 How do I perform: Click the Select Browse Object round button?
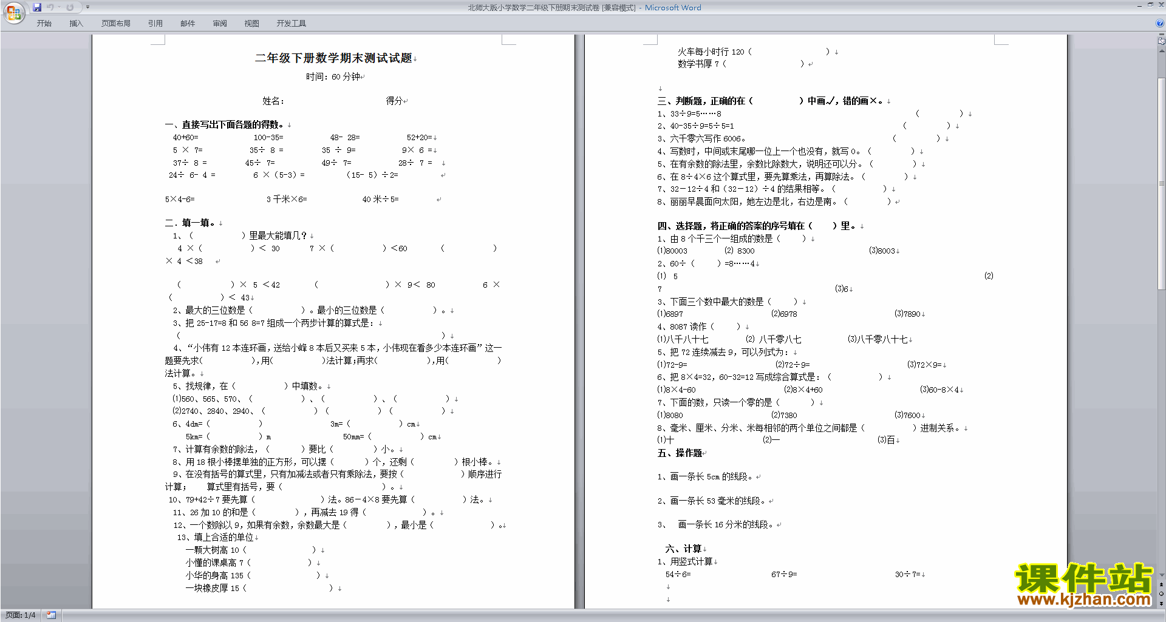pyautogui.click(x=1162, y=594)
